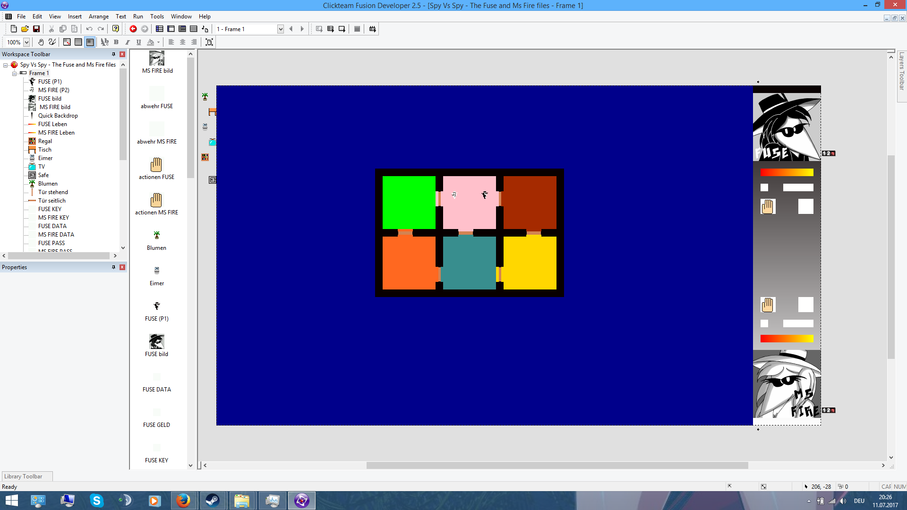Toggle the show grid button
The height and width of the screenshot is (510, 907).
tap(78, 42)
